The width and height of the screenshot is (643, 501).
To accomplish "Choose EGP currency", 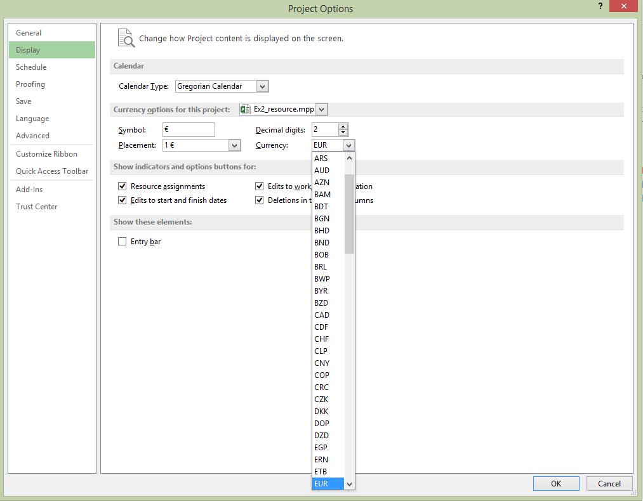I will [x=328, y=448].
